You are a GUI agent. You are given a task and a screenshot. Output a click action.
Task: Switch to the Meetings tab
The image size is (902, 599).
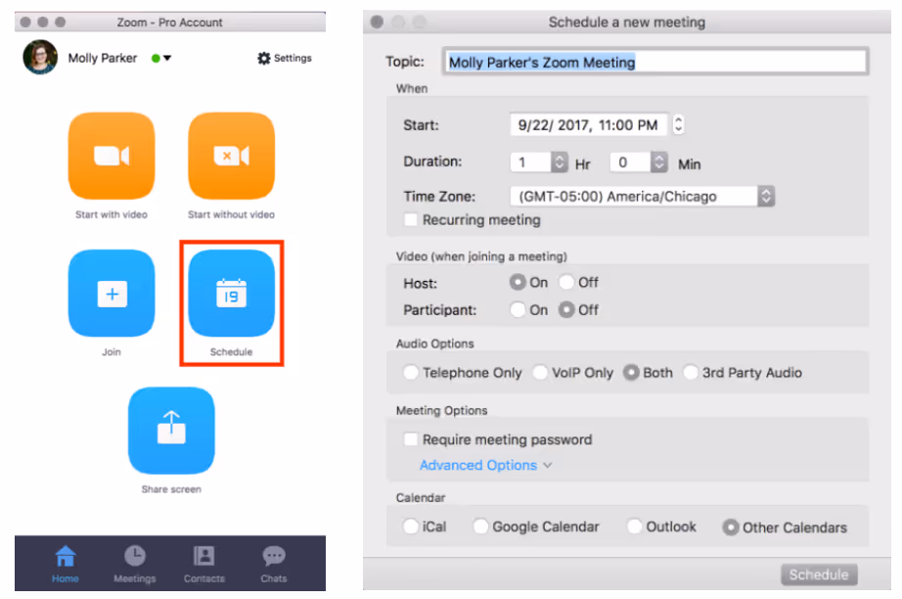(135, 564)
